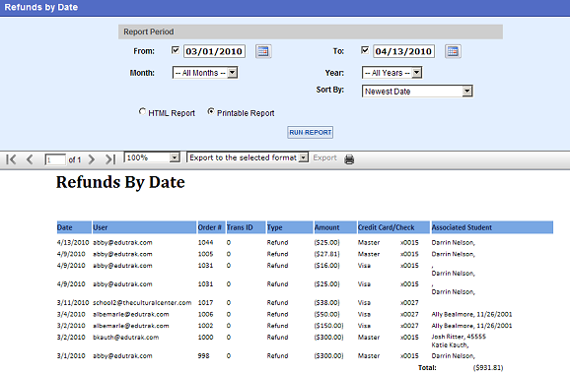Click the To date field 04/13/2010
This screenshot has width=570, height=374.
pyautogui.click(x=403, y=51)
